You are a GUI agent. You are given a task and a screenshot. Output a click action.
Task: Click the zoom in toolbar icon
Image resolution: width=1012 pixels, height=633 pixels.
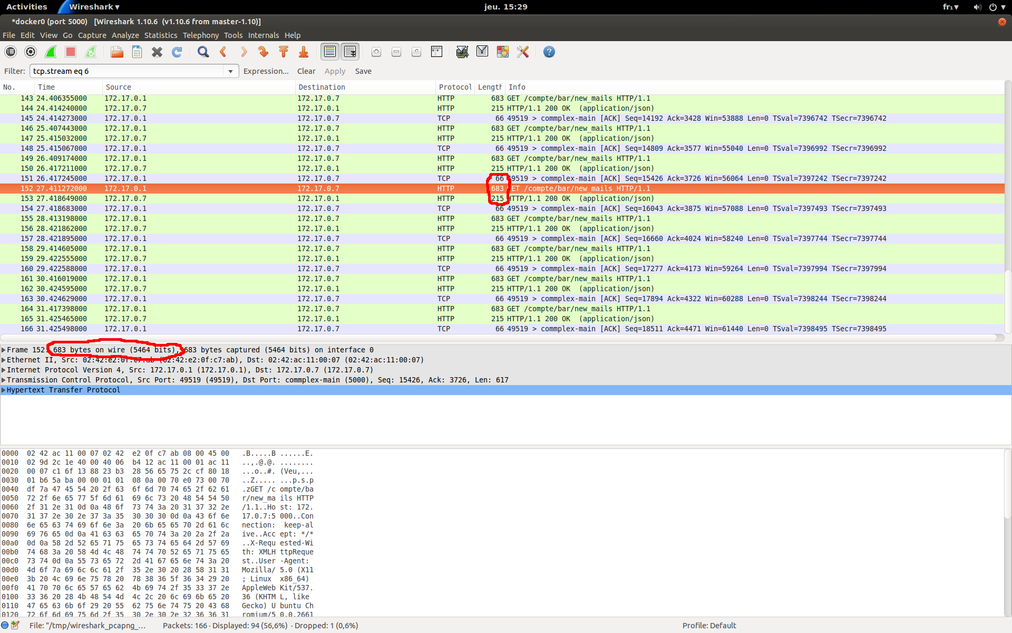(376, 52)
